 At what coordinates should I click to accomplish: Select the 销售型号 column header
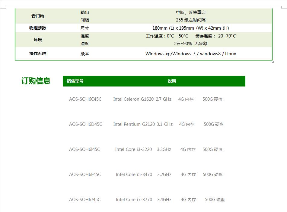tap(75, 81)
